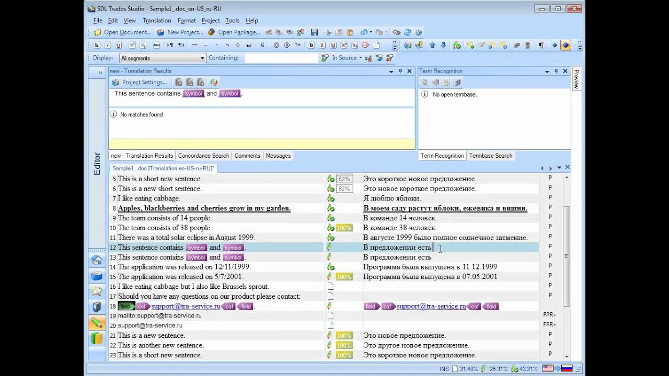
Task: Insert the copyright symbol
Action: coord(276,45)
